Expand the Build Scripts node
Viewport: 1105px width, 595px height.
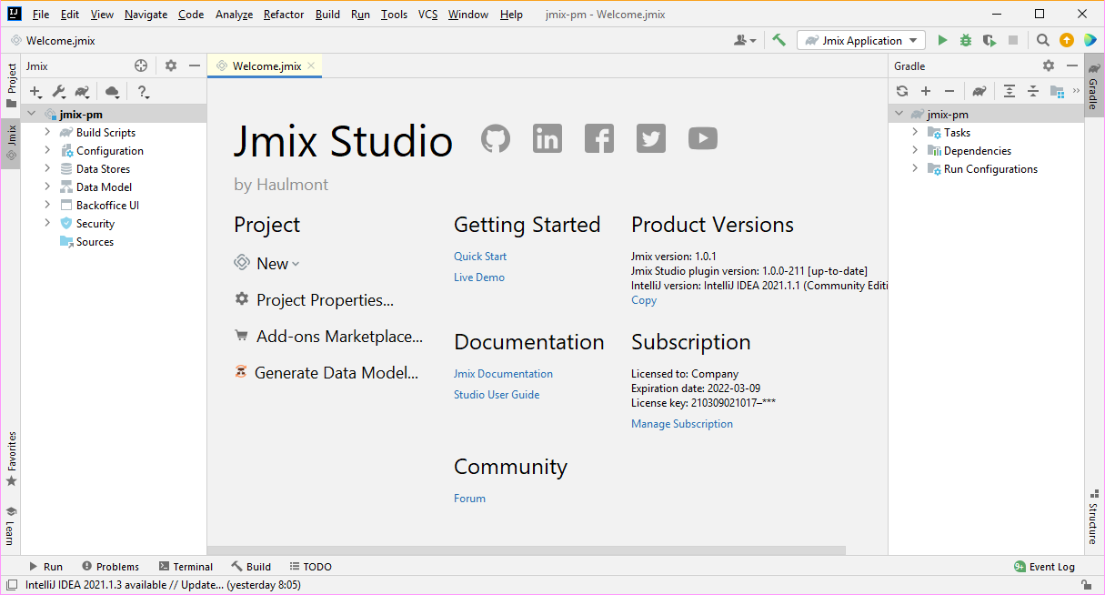(47, 133)
